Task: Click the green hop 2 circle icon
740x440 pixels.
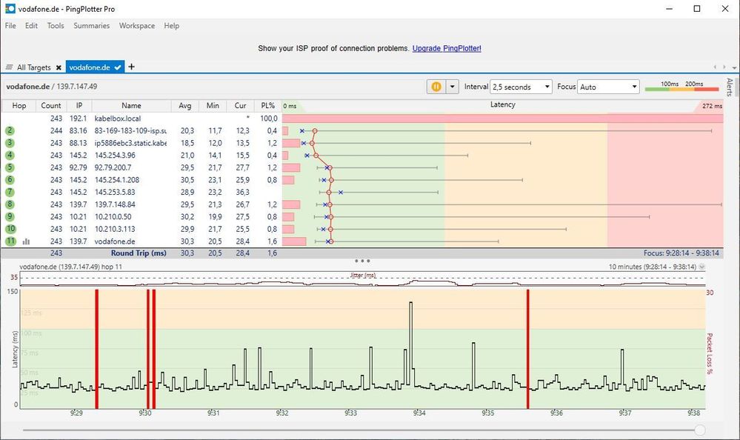Action: click(x=10, y=130)
